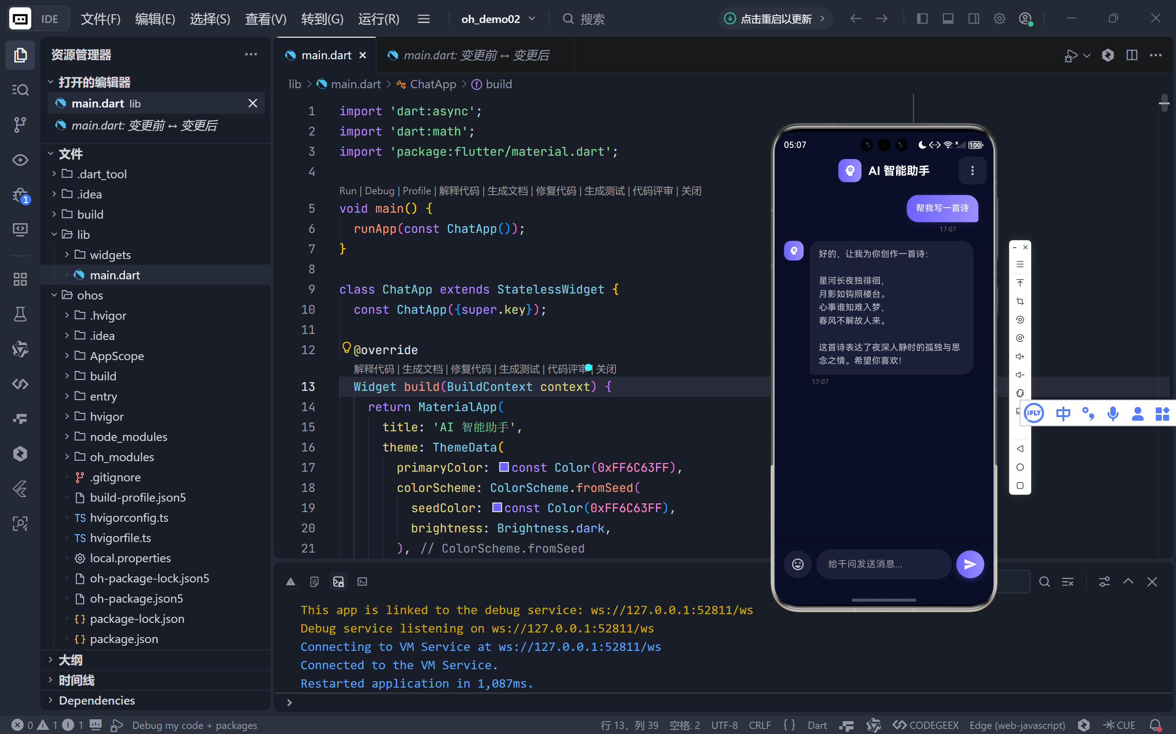Click the settings gear in title bar
This screenshot has height=734, width=1176.
click(x=999, y=19)
